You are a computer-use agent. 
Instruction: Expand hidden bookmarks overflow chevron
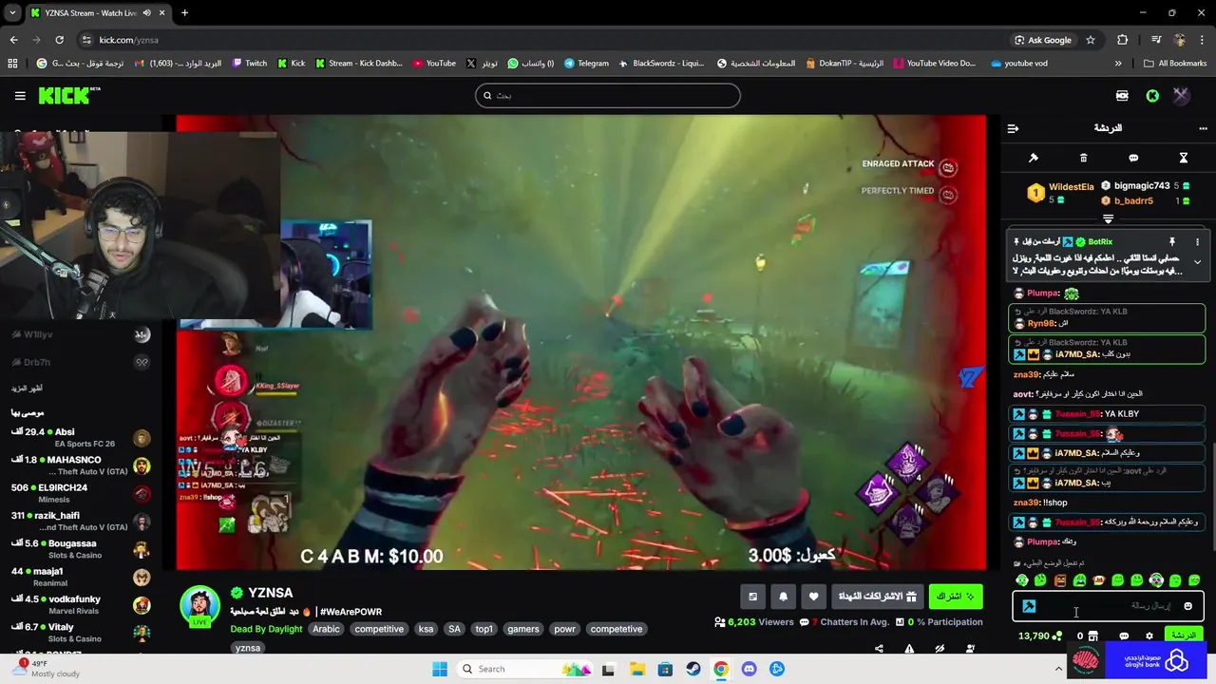1118,64
